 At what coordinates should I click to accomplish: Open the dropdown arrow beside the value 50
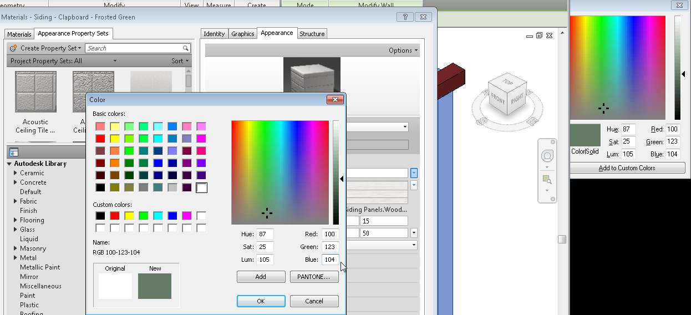414,233
